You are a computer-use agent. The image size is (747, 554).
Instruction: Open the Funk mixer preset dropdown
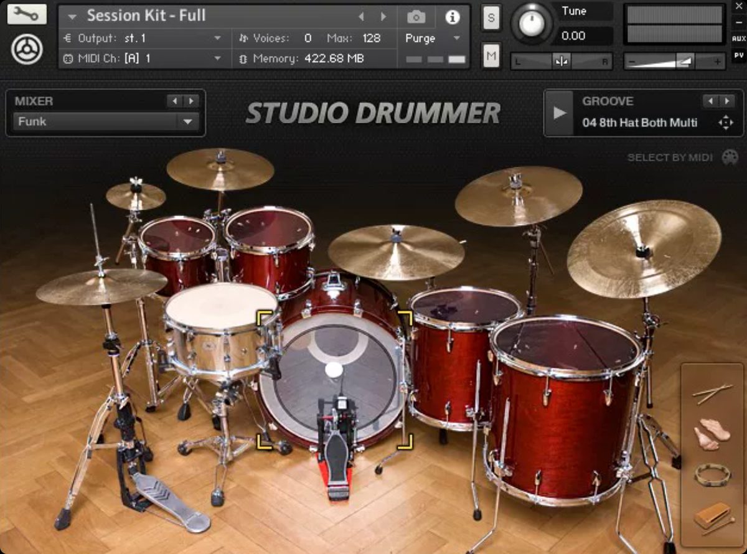(105, 121)
